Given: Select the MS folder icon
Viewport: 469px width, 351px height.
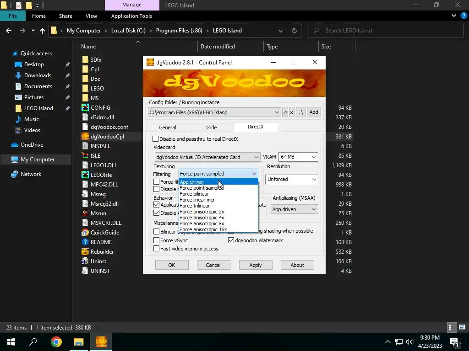Looking at the screenshot, I should point(85,98).
